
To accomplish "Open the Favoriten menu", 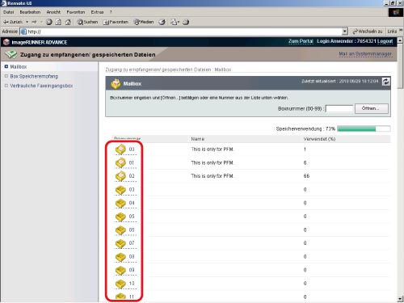I will click(x=76, y=12).
